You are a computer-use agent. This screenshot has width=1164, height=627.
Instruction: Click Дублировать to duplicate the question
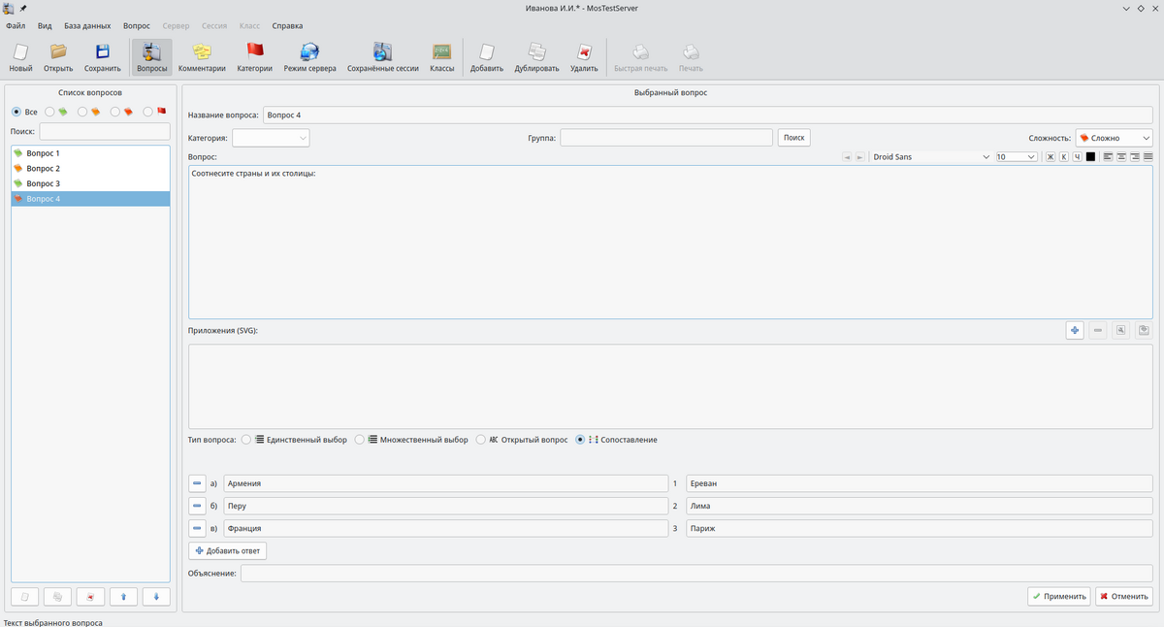tap(536, 57)
